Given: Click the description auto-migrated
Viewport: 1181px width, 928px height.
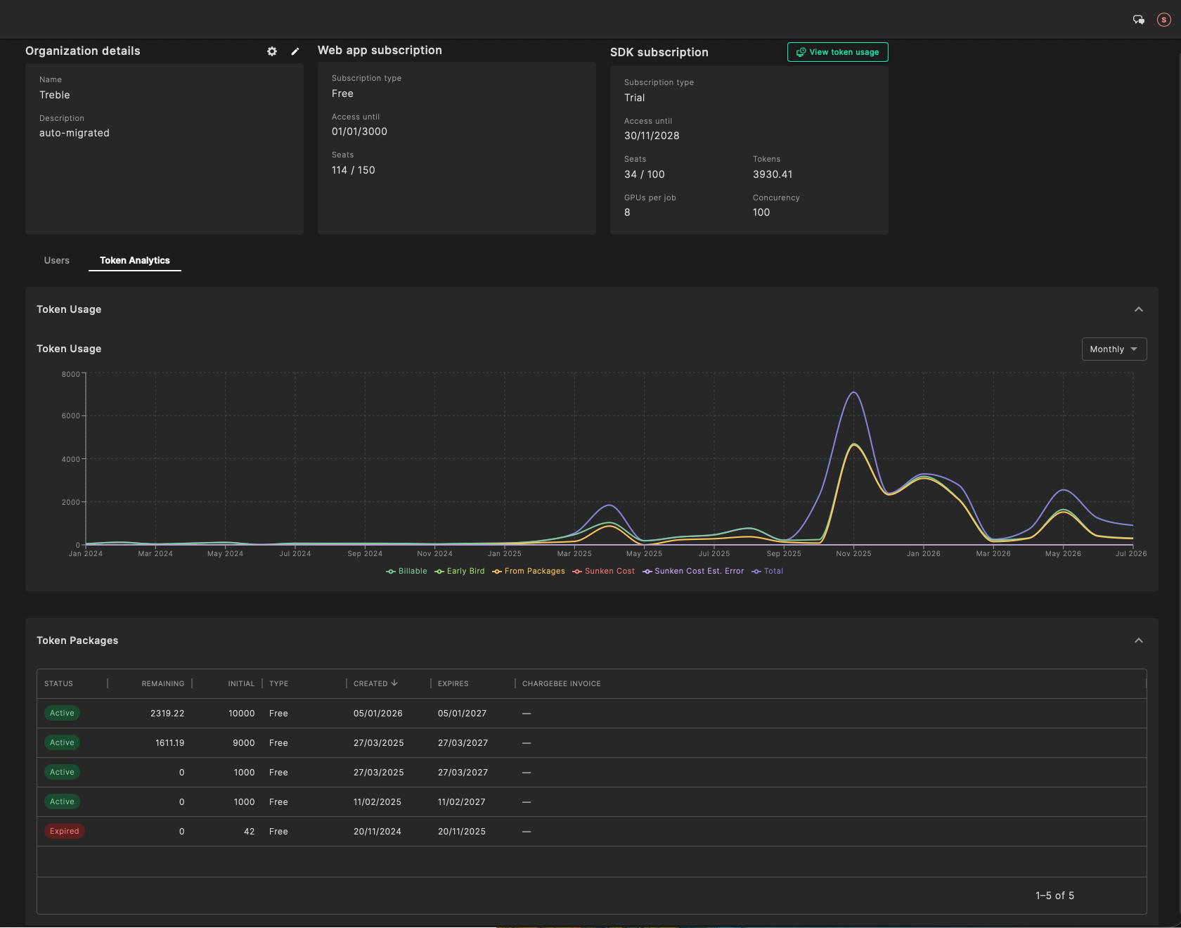Looking at the screenshot, I should pyautogui.click(x=75, y=133).
